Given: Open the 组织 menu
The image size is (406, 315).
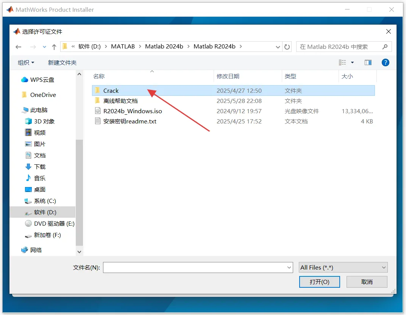Looking at the screenshot, I should pos(26,62).
